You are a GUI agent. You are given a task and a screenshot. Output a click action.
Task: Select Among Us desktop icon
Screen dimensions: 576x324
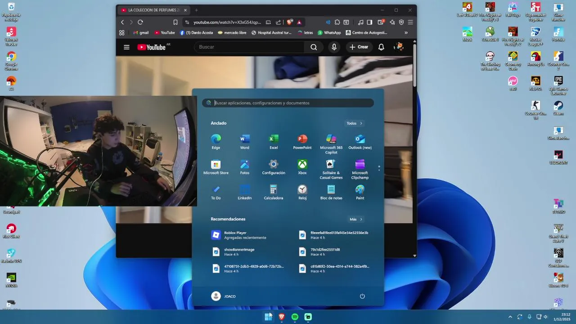pos(535,59)
